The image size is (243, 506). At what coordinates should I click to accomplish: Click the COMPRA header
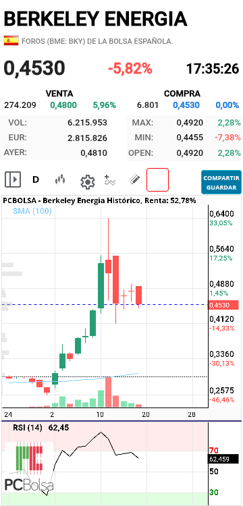point(182,94)
